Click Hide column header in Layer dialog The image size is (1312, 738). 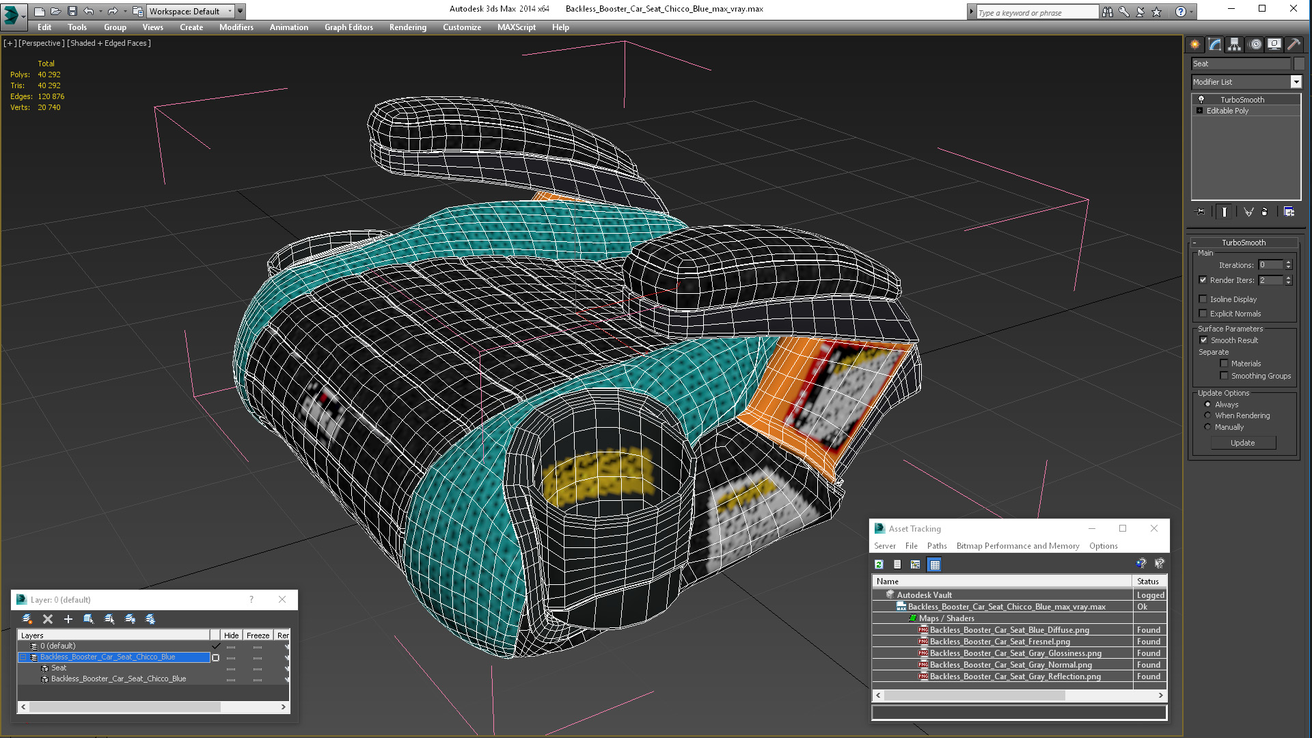pos(232,635)
